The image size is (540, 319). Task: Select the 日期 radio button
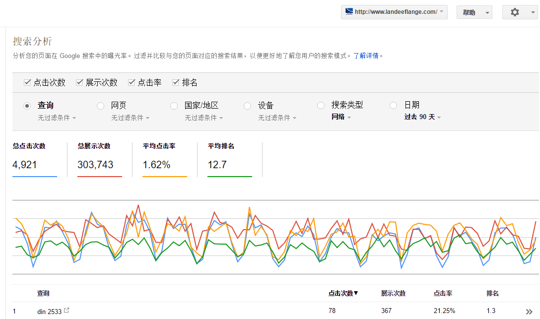[393, 105]
